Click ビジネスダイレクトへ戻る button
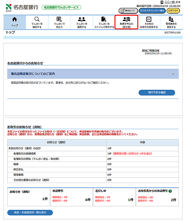186x221 pixels. click(x=152, y=11)
